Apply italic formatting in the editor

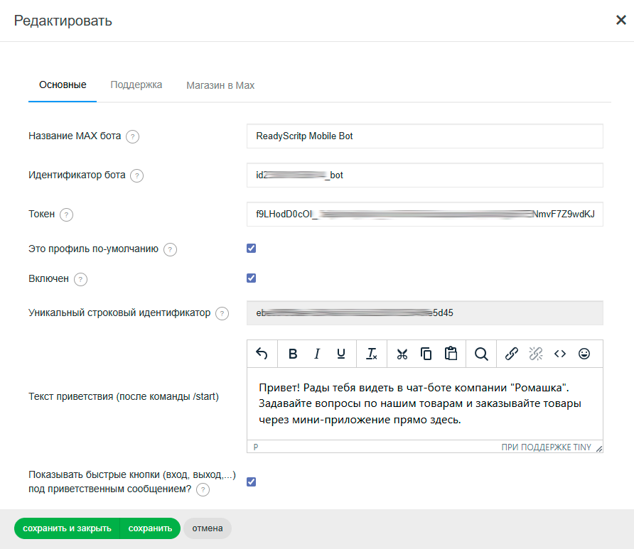pyautogui.click(x=317, y=354)
